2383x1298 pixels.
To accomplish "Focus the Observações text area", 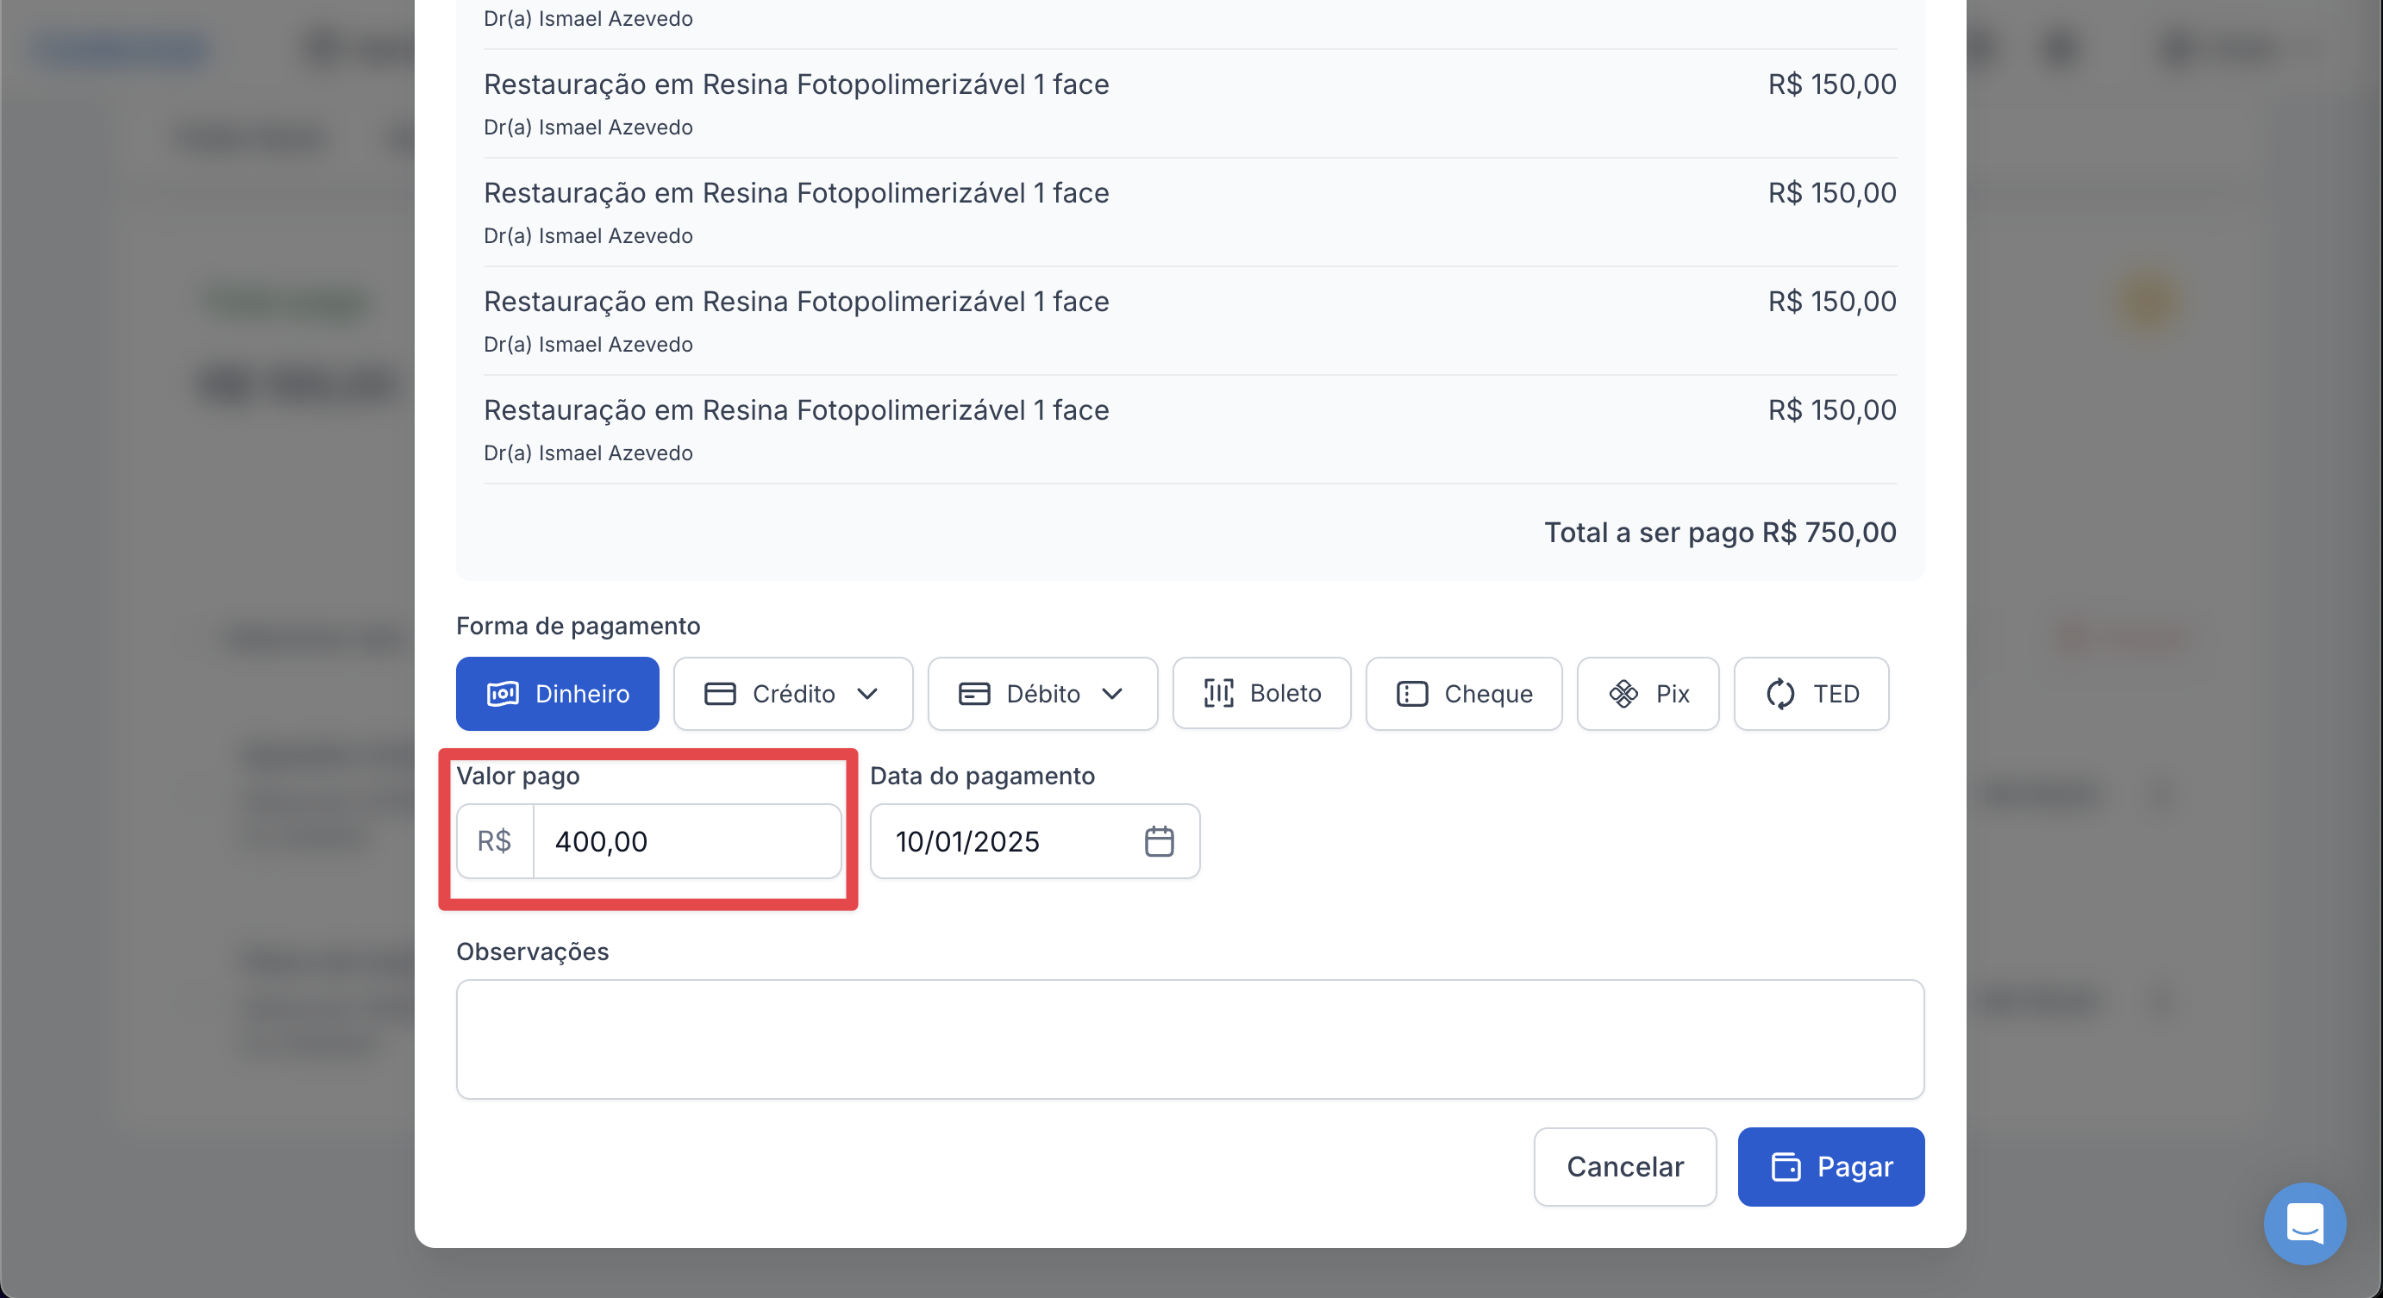I will click(1190, 1039).
